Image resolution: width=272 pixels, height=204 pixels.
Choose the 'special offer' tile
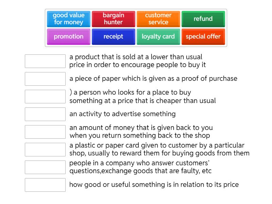coord(203,37)
